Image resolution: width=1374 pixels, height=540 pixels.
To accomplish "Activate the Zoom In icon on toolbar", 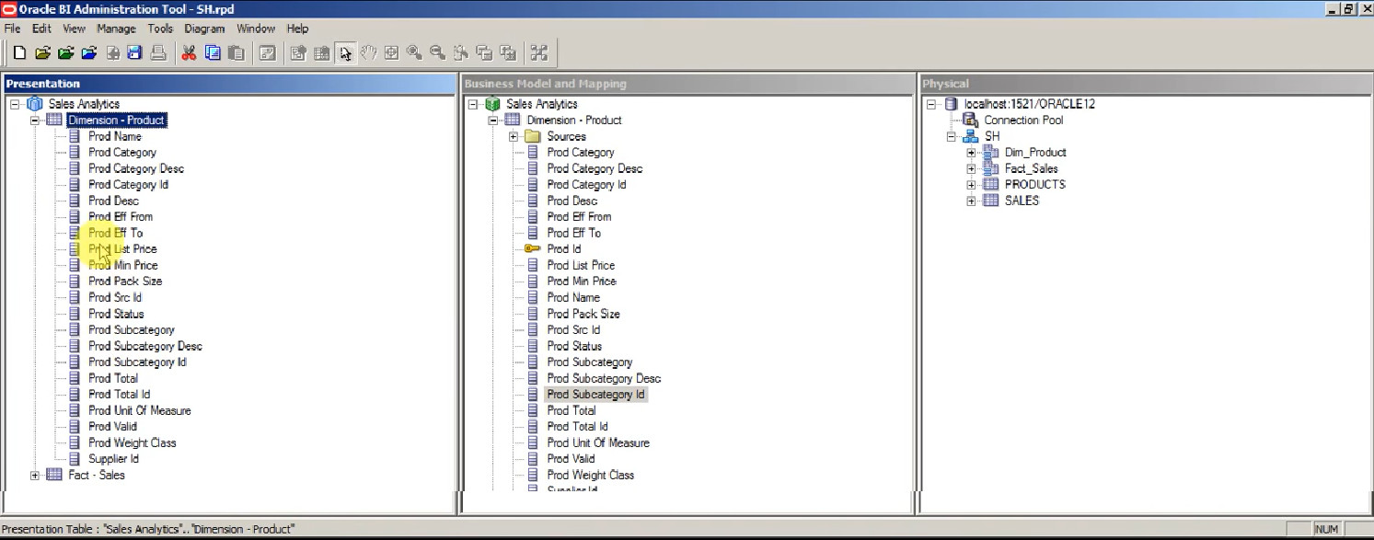I will coord(414,52).
